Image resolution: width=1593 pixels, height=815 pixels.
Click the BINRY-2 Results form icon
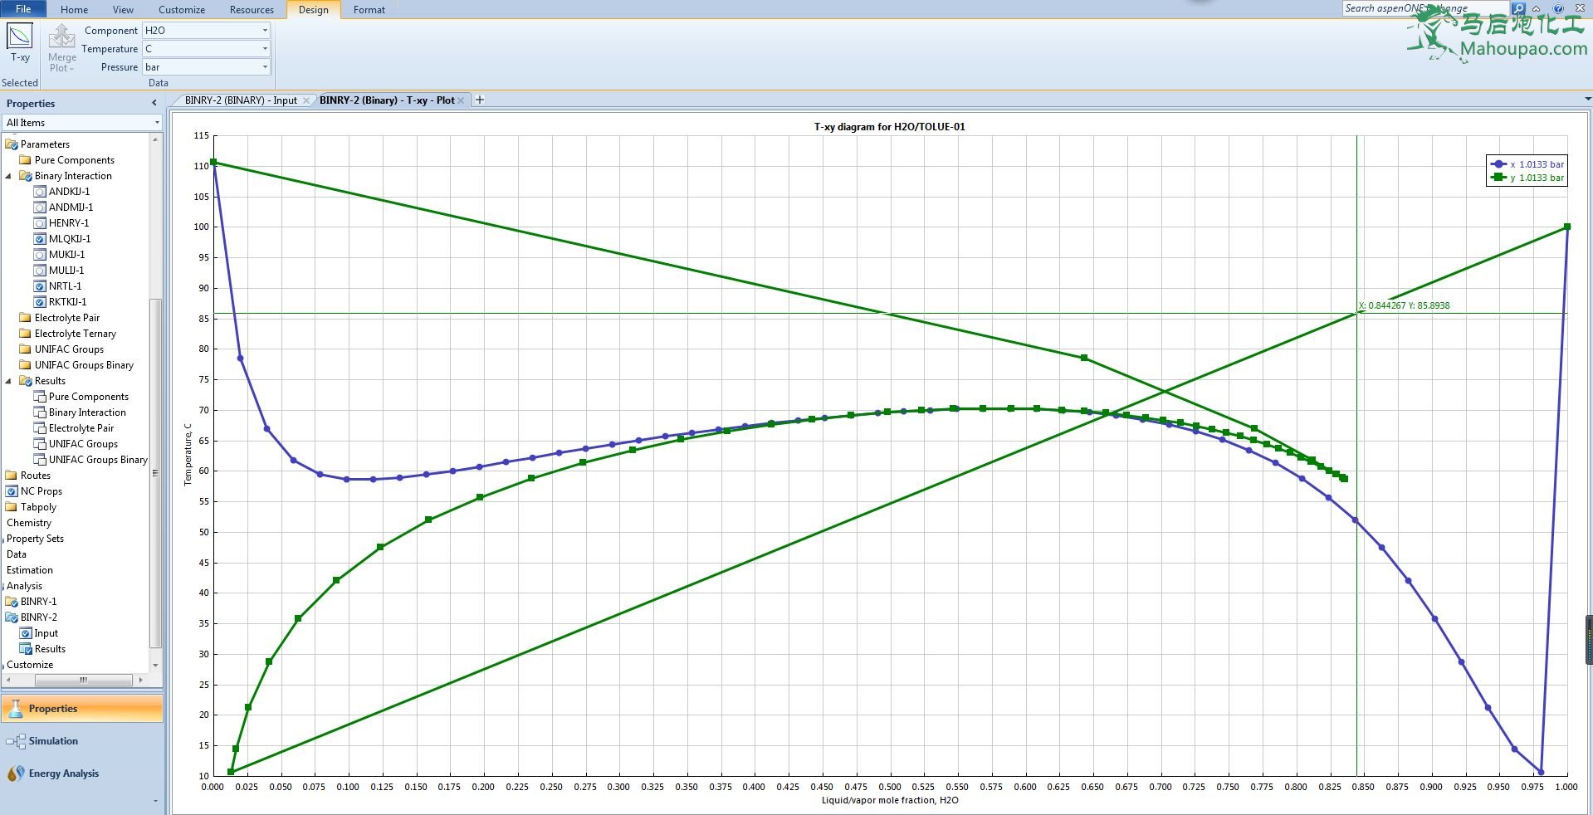[26, 649]
